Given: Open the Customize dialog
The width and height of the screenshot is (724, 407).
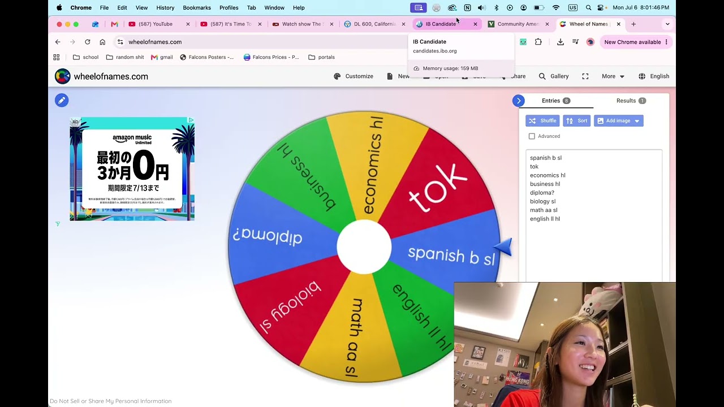Looking at the screenshot, I should [x=354, y=76].
